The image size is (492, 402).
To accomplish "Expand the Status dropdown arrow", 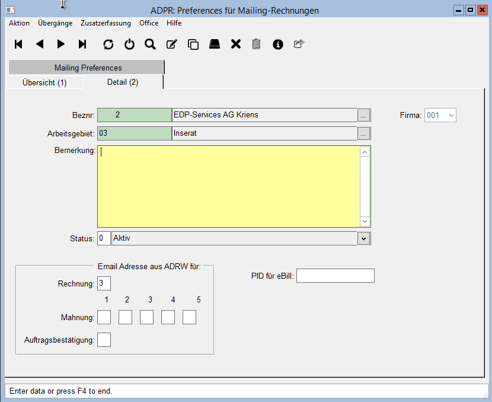I will tap(364, 238).
